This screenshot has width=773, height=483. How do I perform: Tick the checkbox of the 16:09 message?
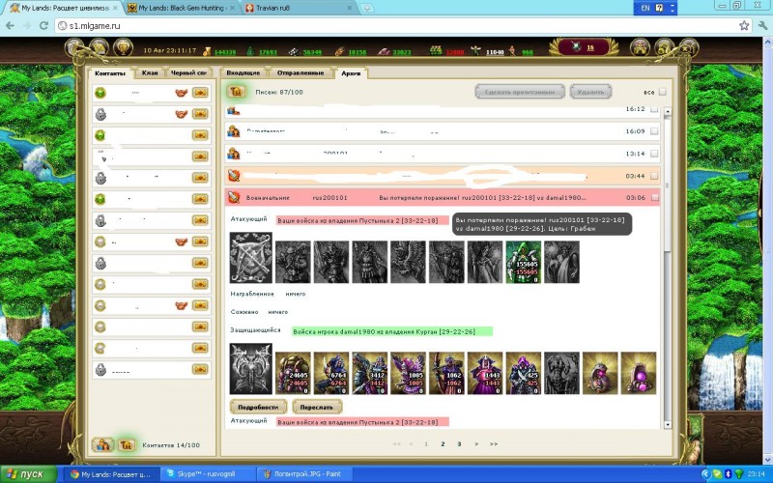pos(654,131)
